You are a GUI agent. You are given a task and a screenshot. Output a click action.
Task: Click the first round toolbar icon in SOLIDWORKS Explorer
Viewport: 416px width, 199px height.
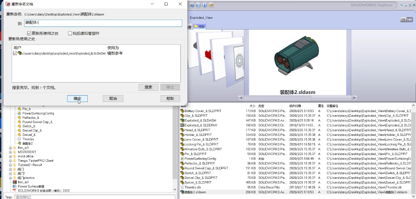click(192, 5)
